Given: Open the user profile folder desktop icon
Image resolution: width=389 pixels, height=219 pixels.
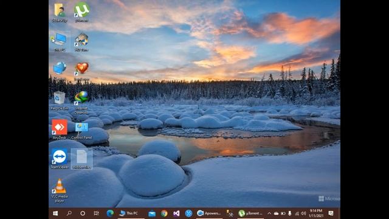Looking at the screenshot, I should point(60,13).
